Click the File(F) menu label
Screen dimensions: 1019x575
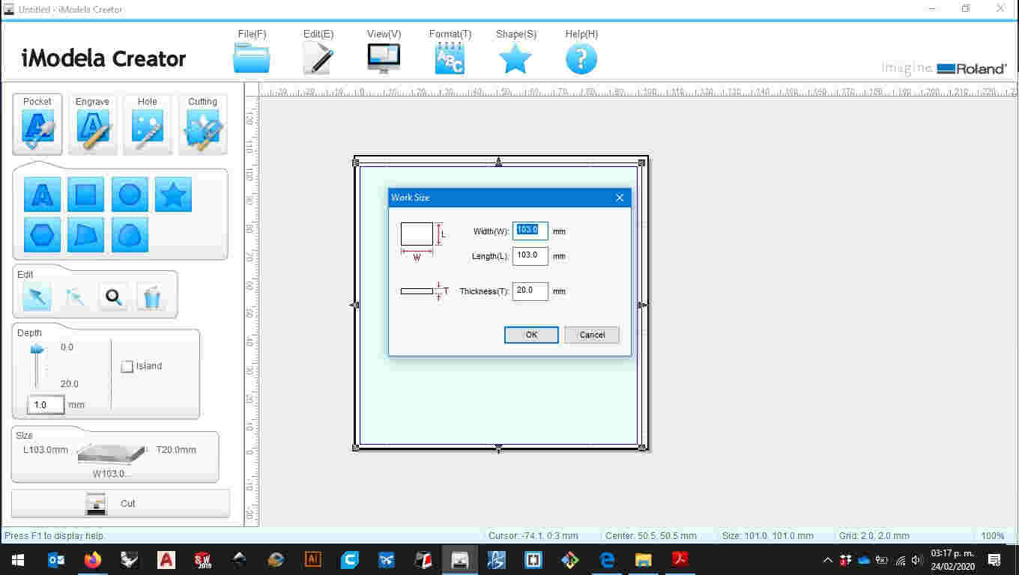252,34
